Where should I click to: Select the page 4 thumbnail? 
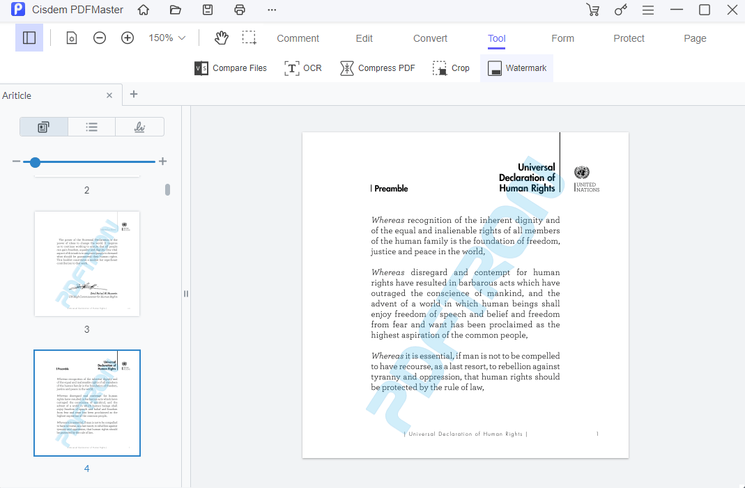[x=87, y=403]
